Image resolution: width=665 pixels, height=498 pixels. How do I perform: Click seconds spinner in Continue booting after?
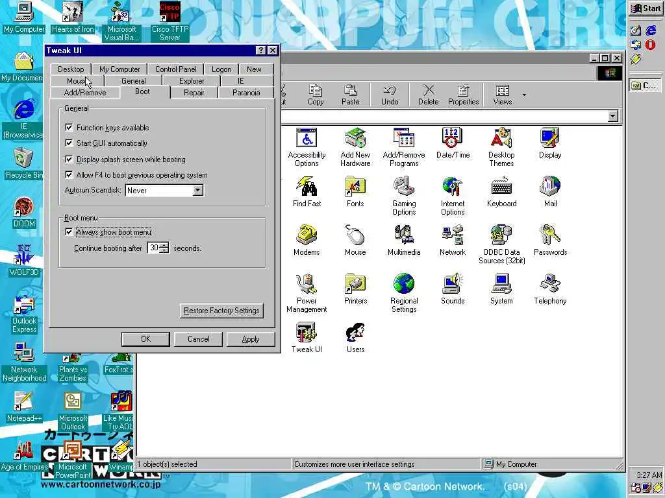164,248
